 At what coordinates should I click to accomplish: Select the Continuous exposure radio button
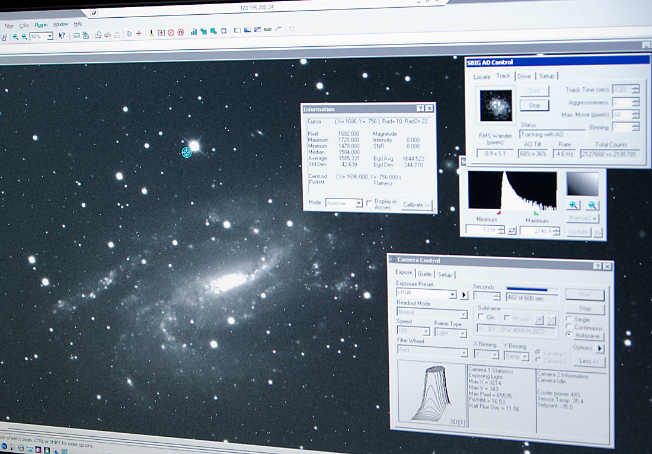[570, 327]
